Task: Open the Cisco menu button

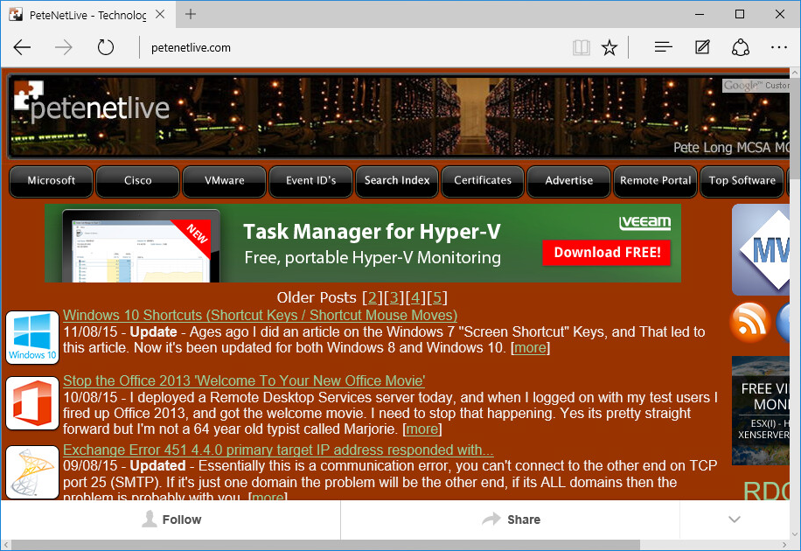Action: tap(138, 181)
